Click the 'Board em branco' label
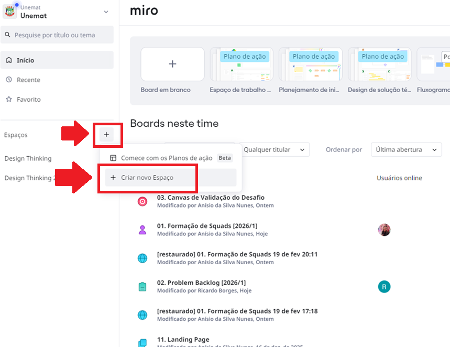This screenshot has width=450, height=347. [166, 90]
